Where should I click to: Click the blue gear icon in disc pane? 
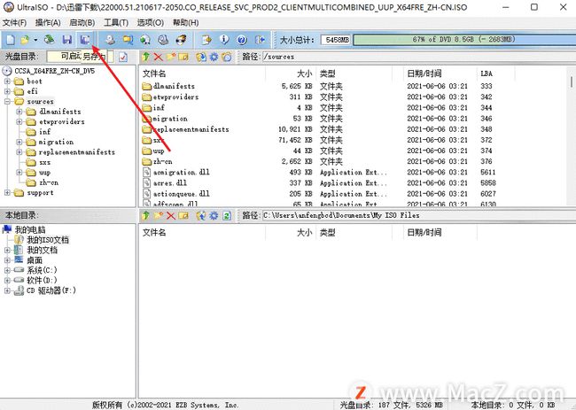214,57
